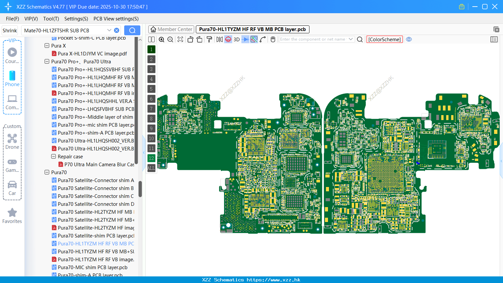Toggle the eye visibility icon
This screenshot has width=503, height=283.
pyautogui.click(x=409, y=39)
